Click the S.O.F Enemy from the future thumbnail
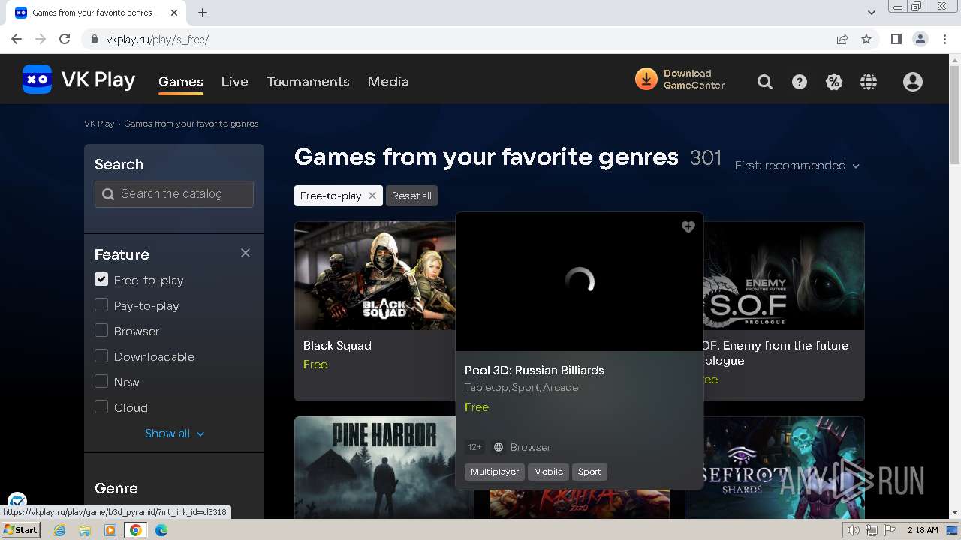Viewport: 961px width, 540px height. click(784, 275)
